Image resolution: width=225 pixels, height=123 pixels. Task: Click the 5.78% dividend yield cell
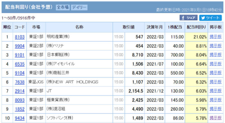coord(196,118)
